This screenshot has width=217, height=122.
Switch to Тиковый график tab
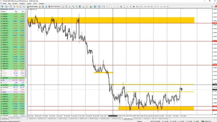(x=15, y=118)
